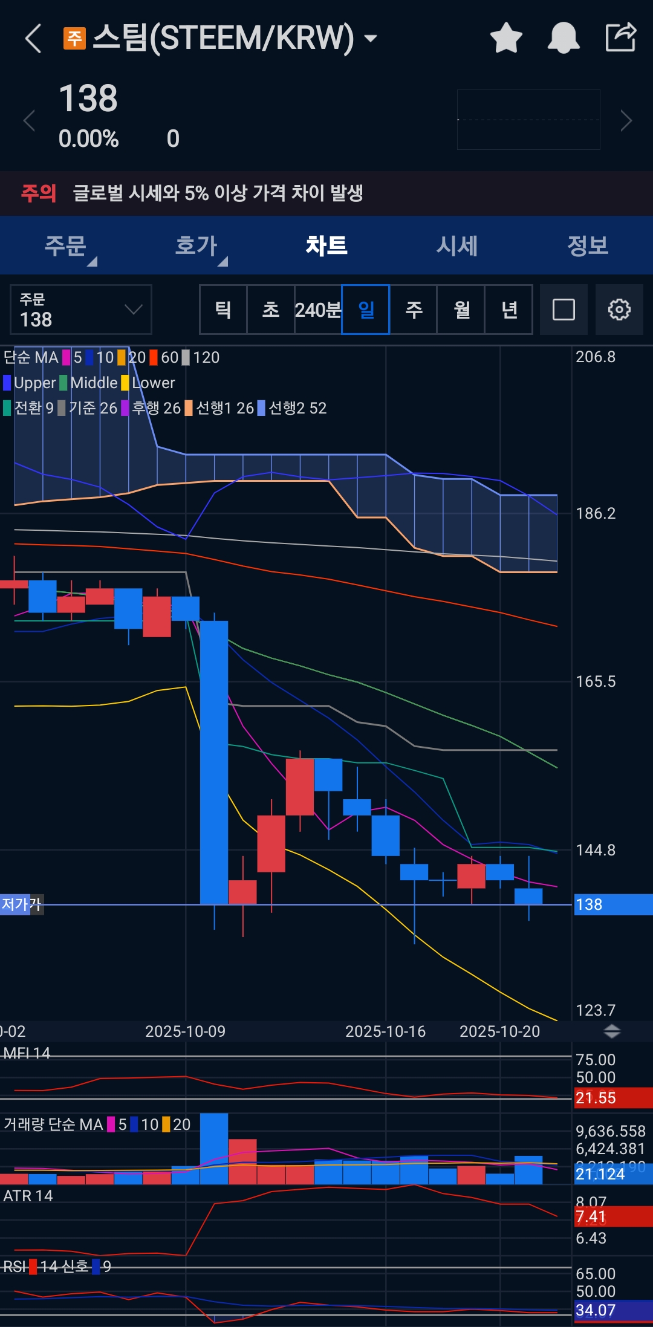
Task: Tap the 단순 MA indicator label
Action: click(31, 357)
